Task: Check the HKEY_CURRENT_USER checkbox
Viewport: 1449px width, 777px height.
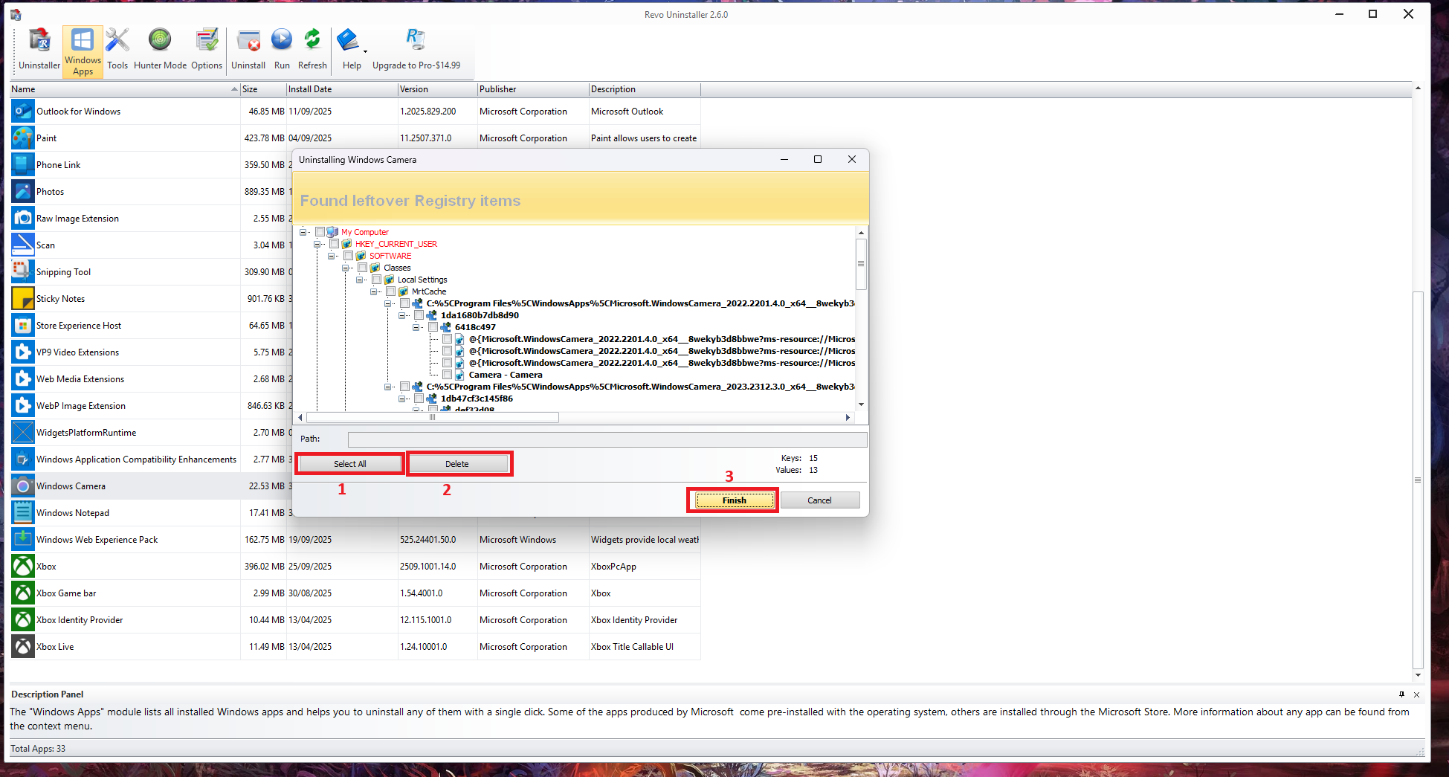Action: coord(334,244)
